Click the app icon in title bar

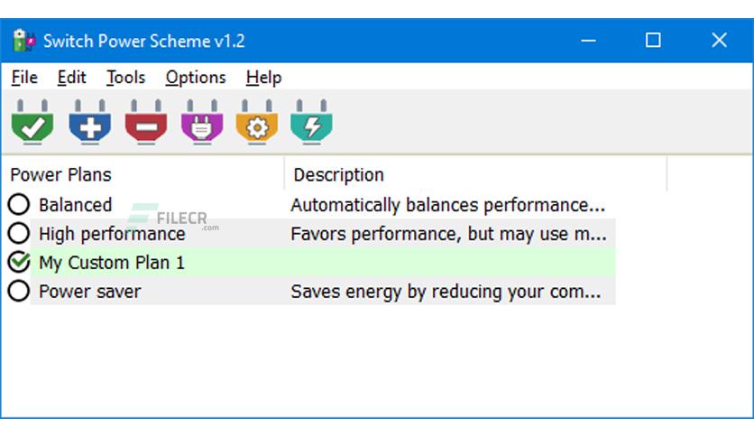24,41
